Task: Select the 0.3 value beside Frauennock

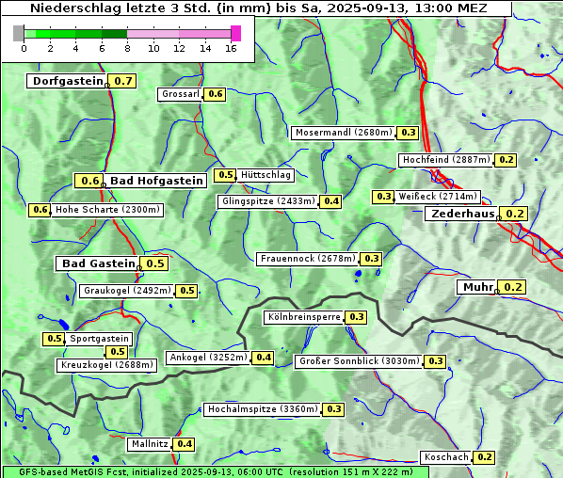Action: (x=371, y=259)
